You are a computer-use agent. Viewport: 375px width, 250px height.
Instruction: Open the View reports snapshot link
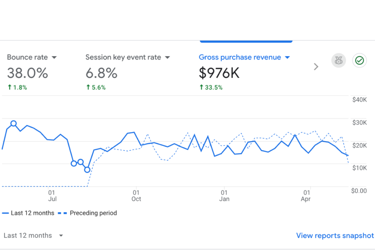pyautogui.click(x=335, y=236)
